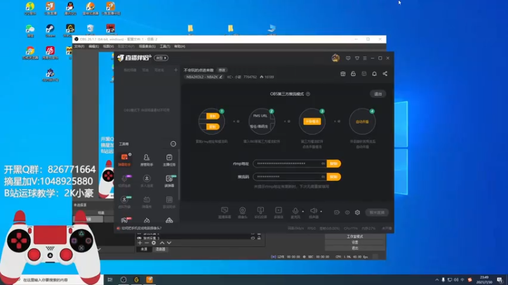Reveal the stream code with its eye icon

323,177
